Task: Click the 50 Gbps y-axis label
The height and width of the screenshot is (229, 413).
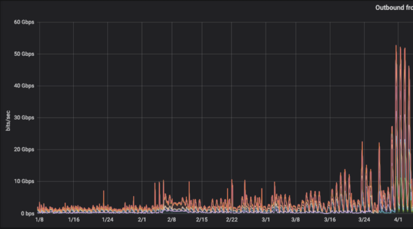Action: coord(24,54)
